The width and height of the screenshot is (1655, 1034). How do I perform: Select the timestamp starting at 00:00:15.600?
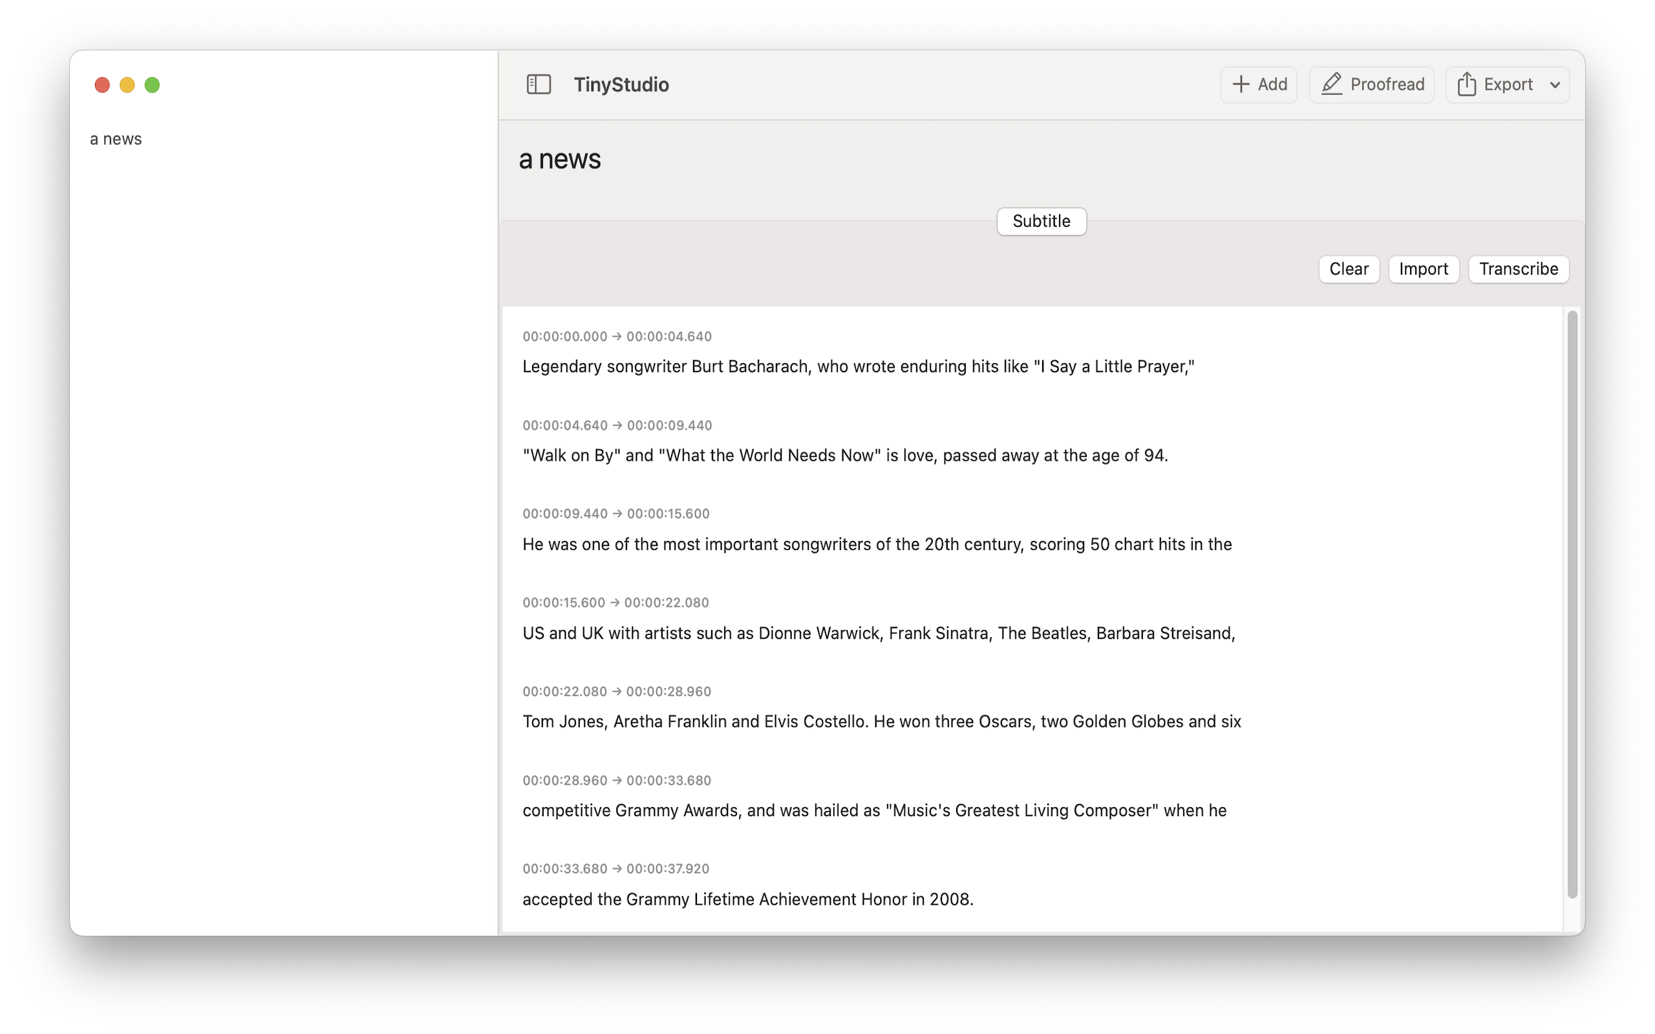[615, 602]
